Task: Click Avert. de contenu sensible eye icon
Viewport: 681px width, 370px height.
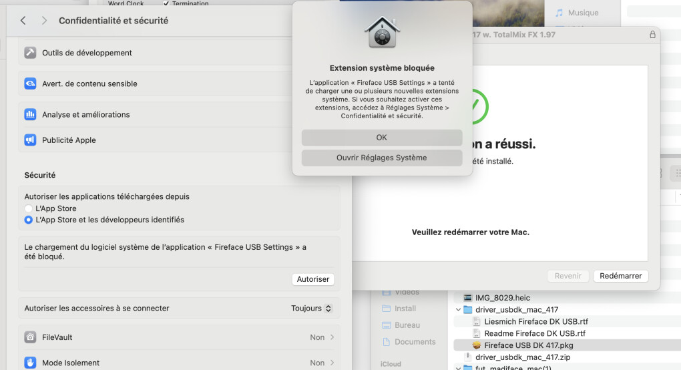Action: [x=30, y=83]
